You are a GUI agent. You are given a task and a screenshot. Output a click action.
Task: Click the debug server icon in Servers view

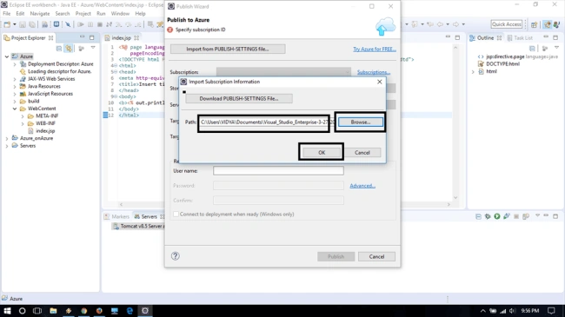coord(488,216)
